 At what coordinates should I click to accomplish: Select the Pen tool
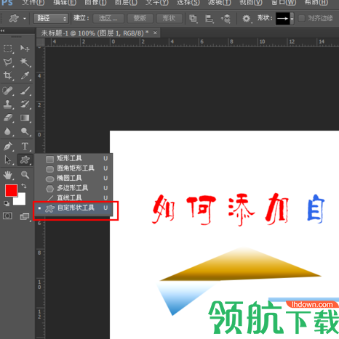8,147
